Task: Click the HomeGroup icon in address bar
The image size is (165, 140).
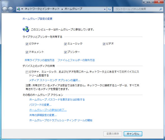Action: [18, 9]
